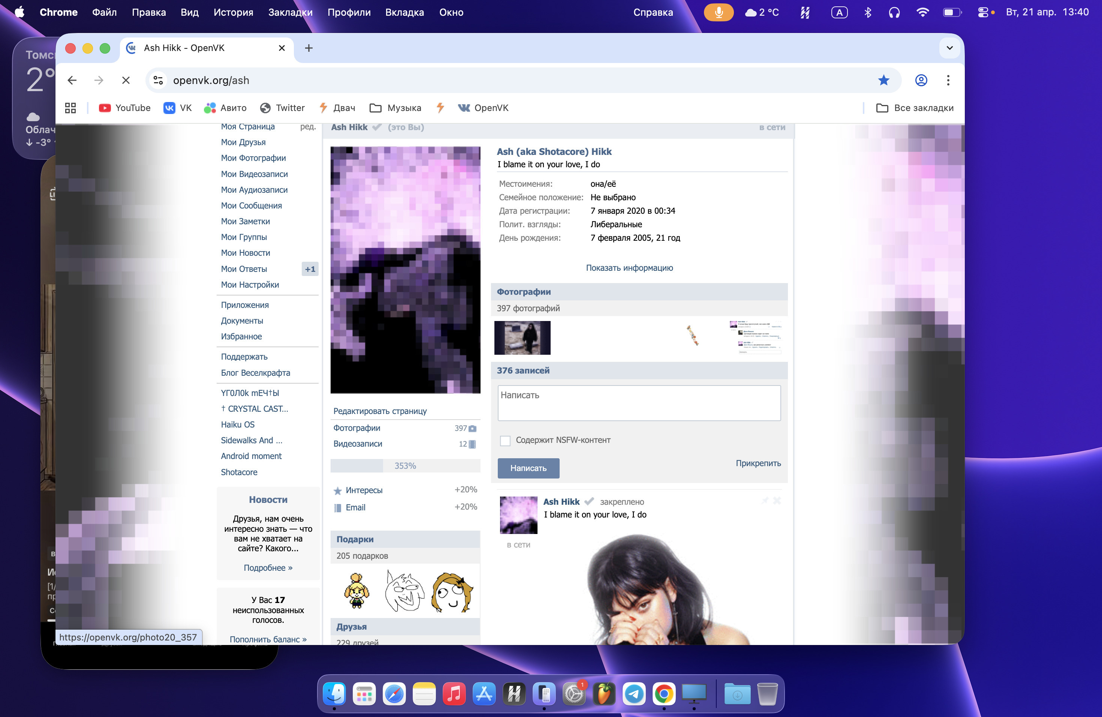The image size is (1102, 717).
Task: Expand the Все закладки folder
Action: coord(915,108)
